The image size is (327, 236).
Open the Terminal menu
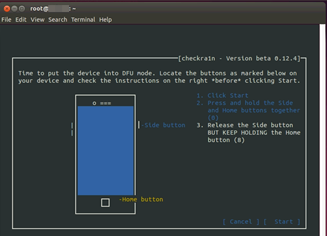tap(83, 20)
